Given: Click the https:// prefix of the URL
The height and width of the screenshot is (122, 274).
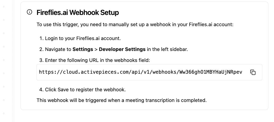Looking at the screenshot, I should (x=51, y=72).
